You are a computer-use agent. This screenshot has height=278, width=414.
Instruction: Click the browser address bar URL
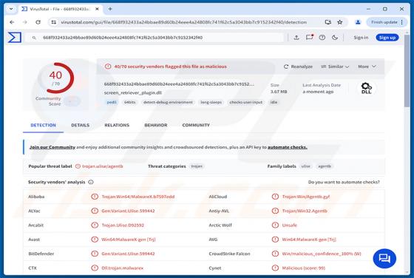coord(184,22)
